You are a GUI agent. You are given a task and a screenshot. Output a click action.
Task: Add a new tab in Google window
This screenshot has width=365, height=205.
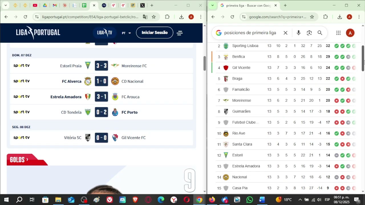click(x=285, y=5)
